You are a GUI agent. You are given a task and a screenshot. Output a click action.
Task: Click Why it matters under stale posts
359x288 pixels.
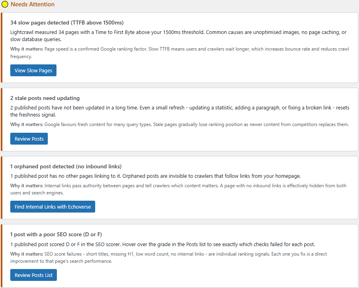pyautogui.click(x=26, y=124)
